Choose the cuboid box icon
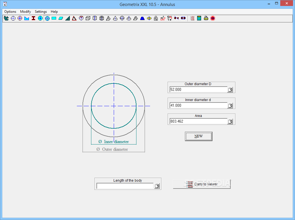 88,18
